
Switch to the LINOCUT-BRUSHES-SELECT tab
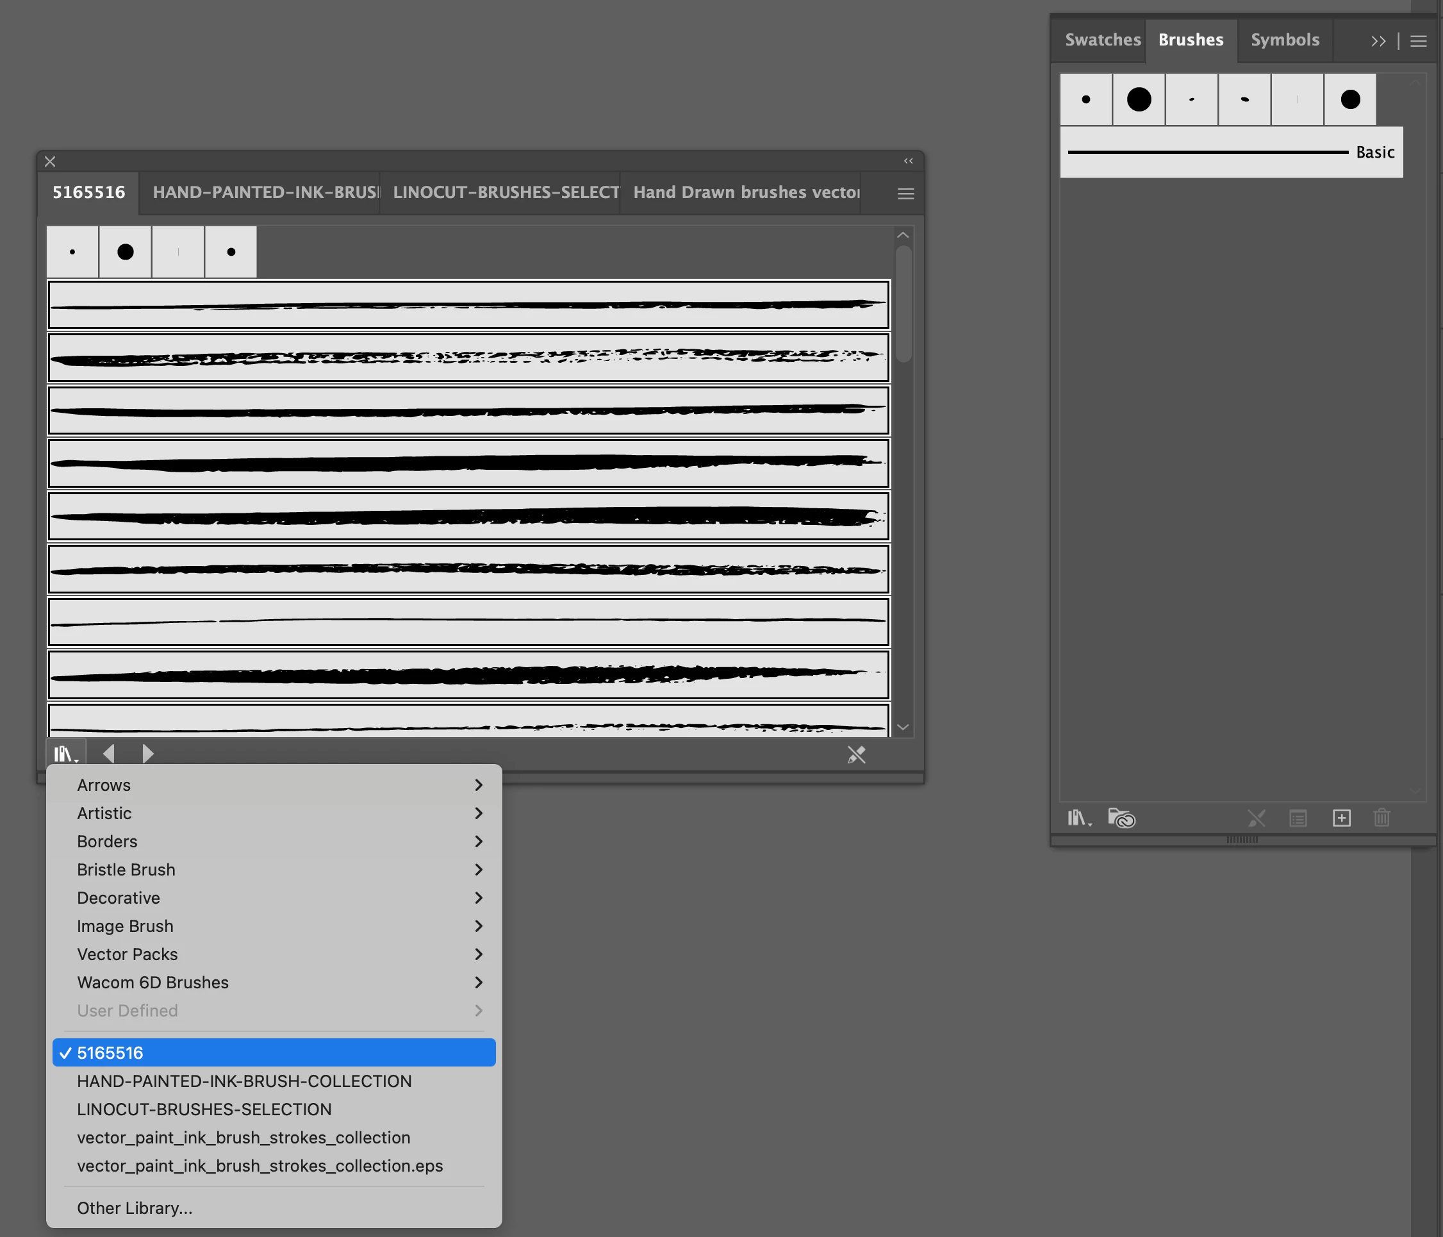[505, 192]
